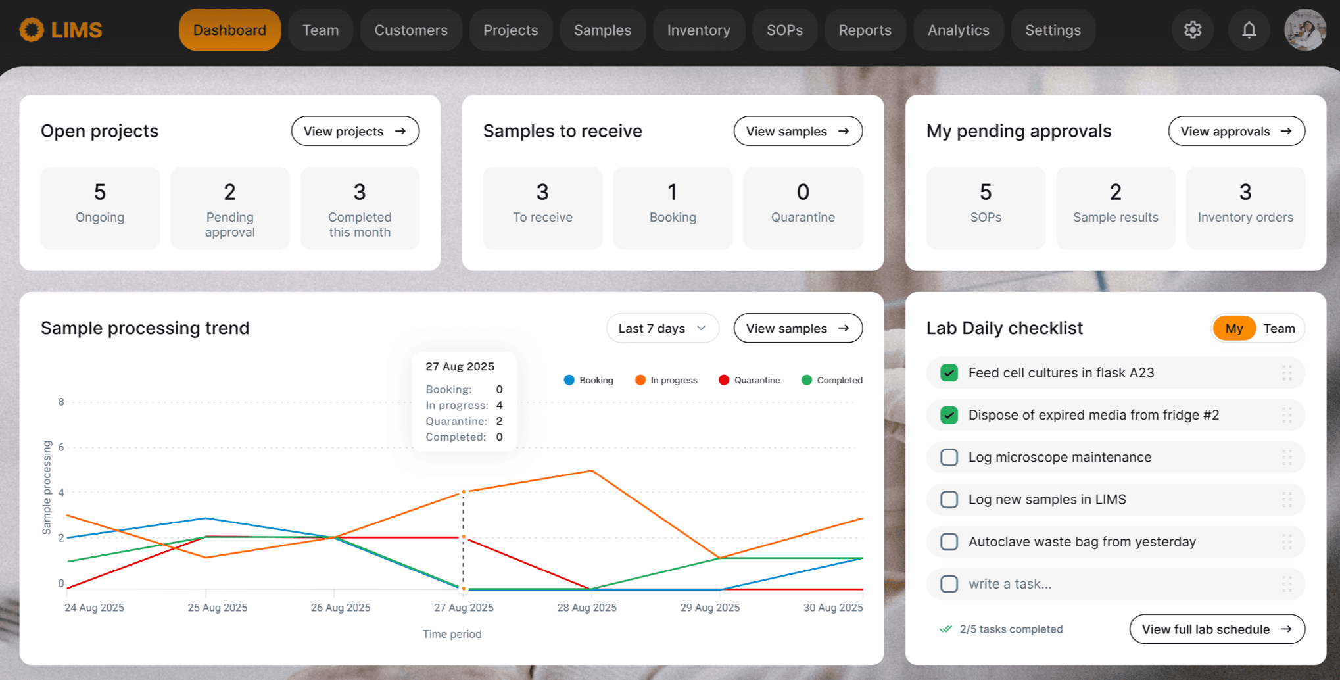Click drag handle next to Log new samples
This screenshot has height=680, width=1340.
click(x=1287, y=500)
